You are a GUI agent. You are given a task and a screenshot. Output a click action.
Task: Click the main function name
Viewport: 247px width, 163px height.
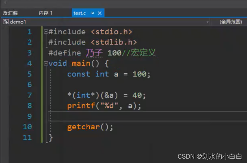pos(81,63)
